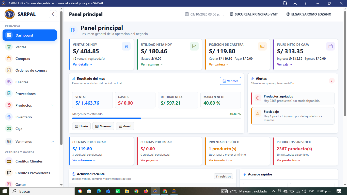Click the "7 registros" badge in Actividad reciente
Screen dimensions: 347x195
point(224,176)
